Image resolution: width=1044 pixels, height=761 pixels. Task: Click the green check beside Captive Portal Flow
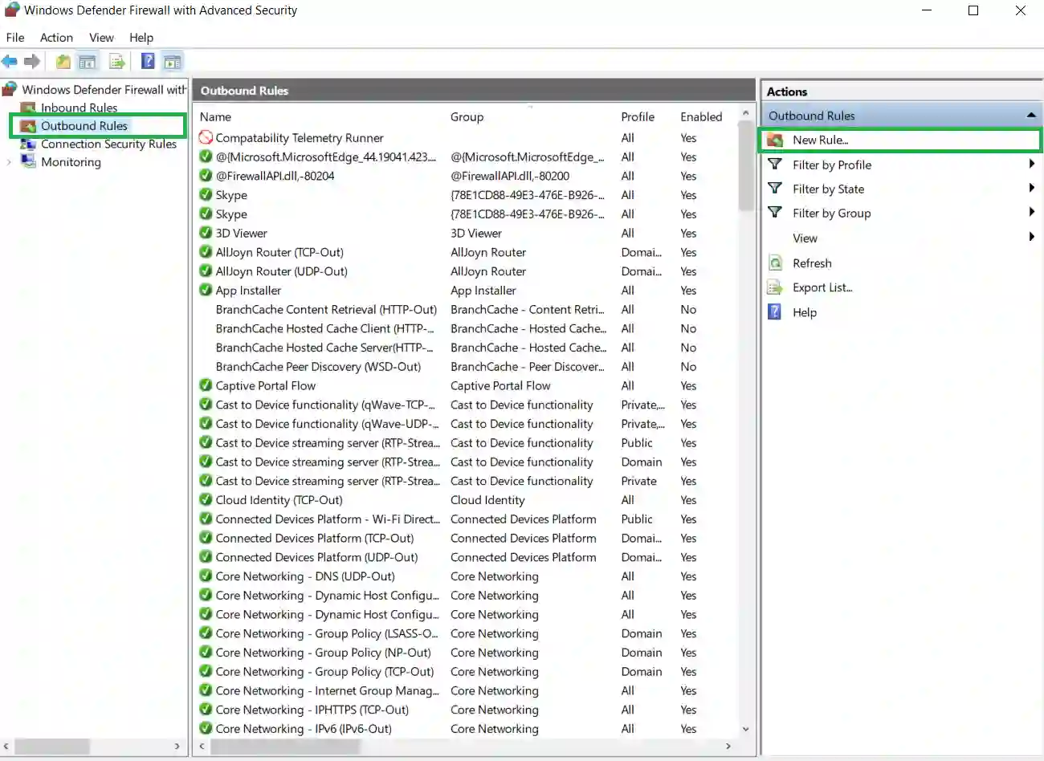[206, 385]
